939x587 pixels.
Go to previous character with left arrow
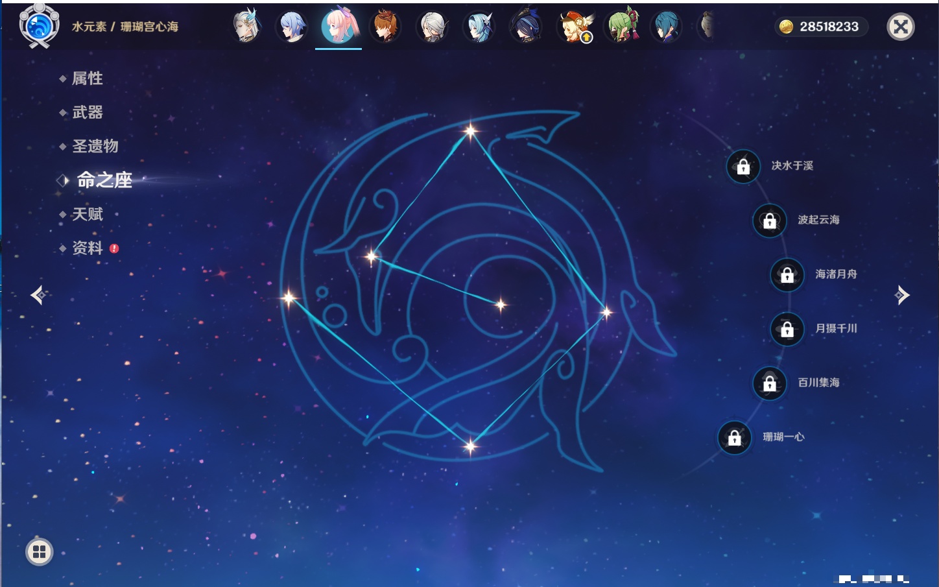38,295
